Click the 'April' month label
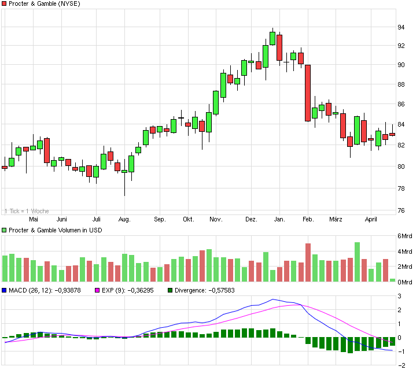Viewport: 420px width, 370px height. [x=371, y=220]
